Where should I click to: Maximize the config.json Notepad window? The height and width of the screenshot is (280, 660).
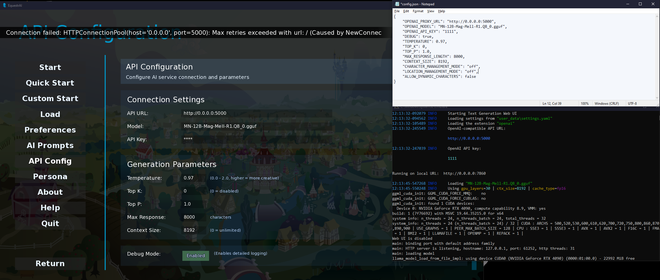(x=640, y=4)
